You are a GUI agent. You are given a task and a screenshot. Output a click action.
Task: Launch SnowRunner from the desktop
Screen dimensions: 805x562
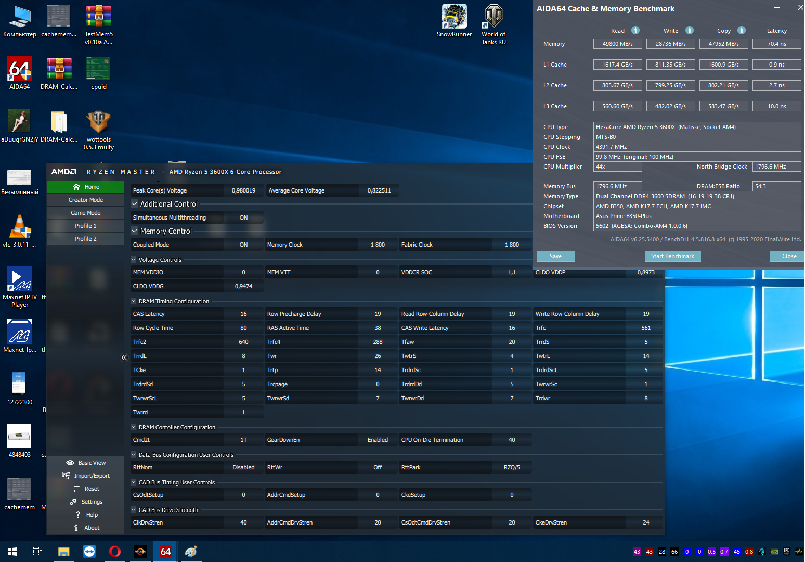(x=455, y=21)
